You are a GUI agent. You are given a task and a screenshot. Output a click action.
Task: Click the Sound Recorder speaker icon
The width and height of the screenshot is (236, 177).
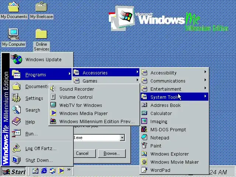[x=53, y=89]
